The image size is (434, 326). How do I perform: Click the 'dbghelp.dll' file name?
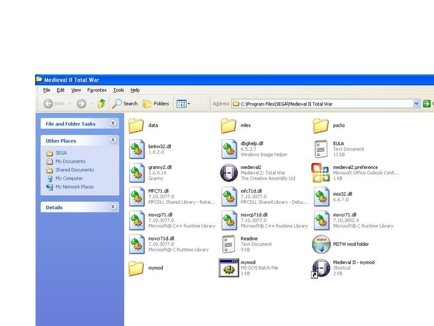[x=252, y=143]
